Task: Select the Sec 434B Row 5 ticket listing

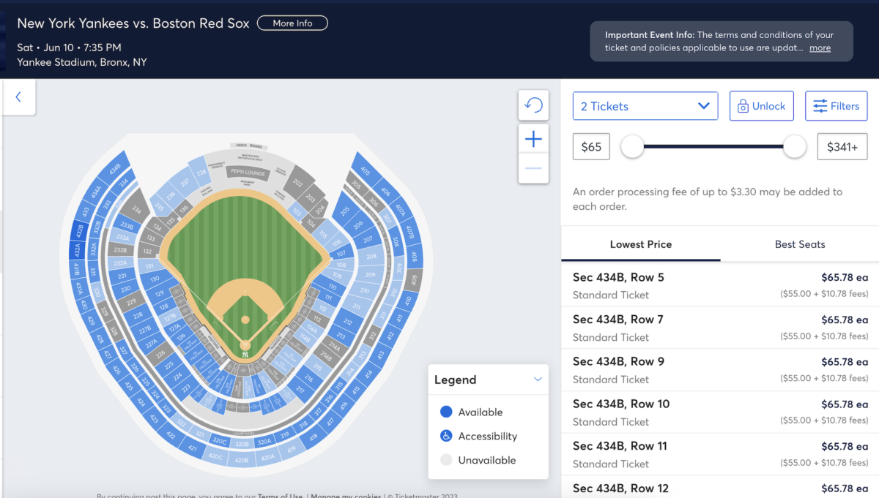Action: (x=718, y=285)
